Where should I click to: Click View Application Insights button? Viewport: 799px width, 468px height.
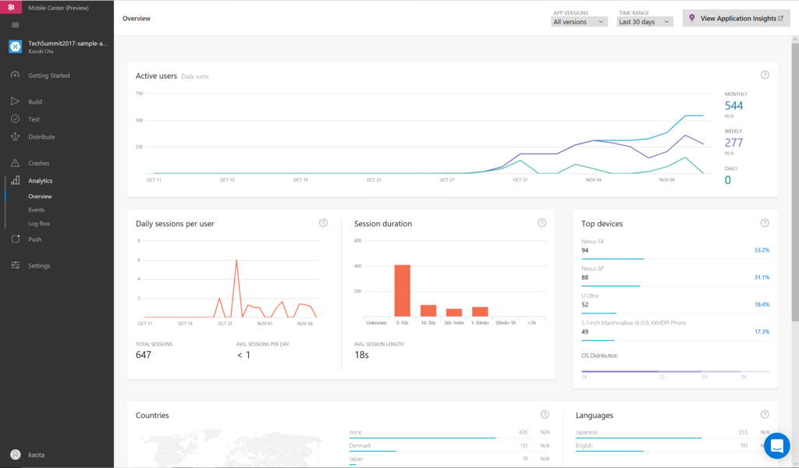tap(737, 19)
